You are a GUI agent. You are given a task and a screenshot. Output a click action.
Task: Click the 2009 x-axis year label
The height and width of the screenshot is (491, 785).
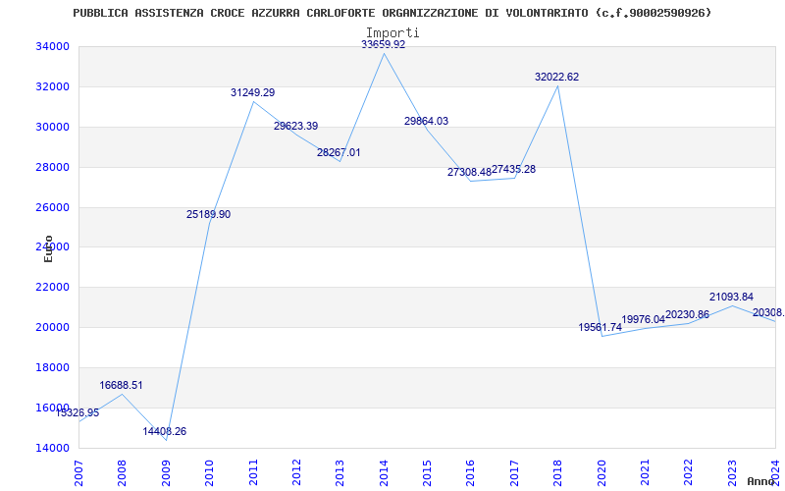pyautogui.click(x=166, y=473)
